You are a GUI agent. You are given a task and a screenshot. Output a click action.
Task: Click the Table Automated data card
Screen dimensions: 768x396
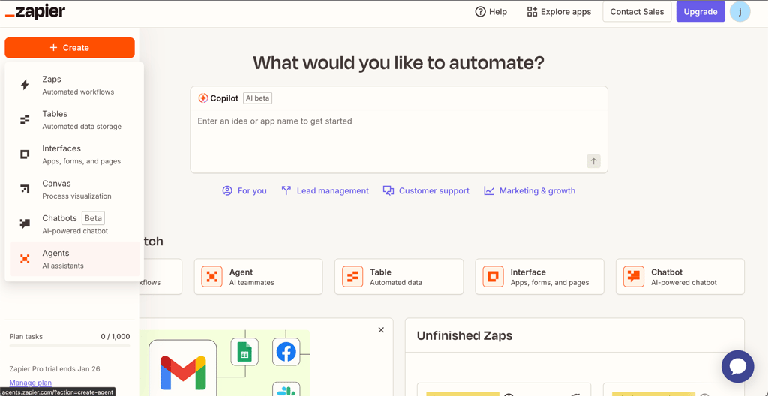point(399,277)
